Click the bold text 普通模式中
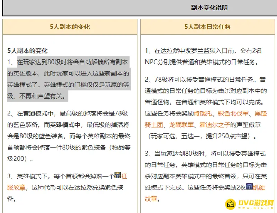The width and height of the screenshot is (277, 213). point(38,113)
